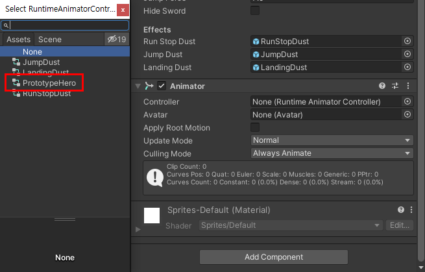425x272 pixels.
Task: Open object picker for Controller field
Action: [x=407, y=101]
